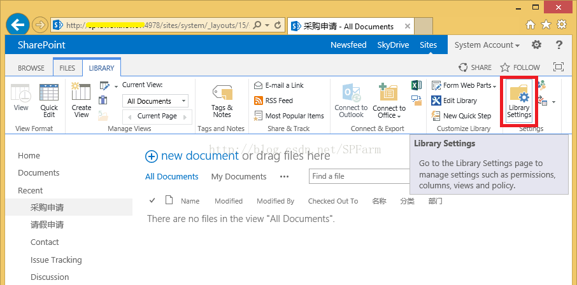Click the SharePoint logo text
This screenshot has width=577, height=285.
coord(41,45)
